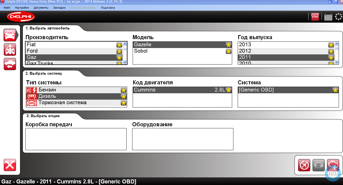
Task: Toggle favorite star for Тормозная система
Action: coord(124,103)
